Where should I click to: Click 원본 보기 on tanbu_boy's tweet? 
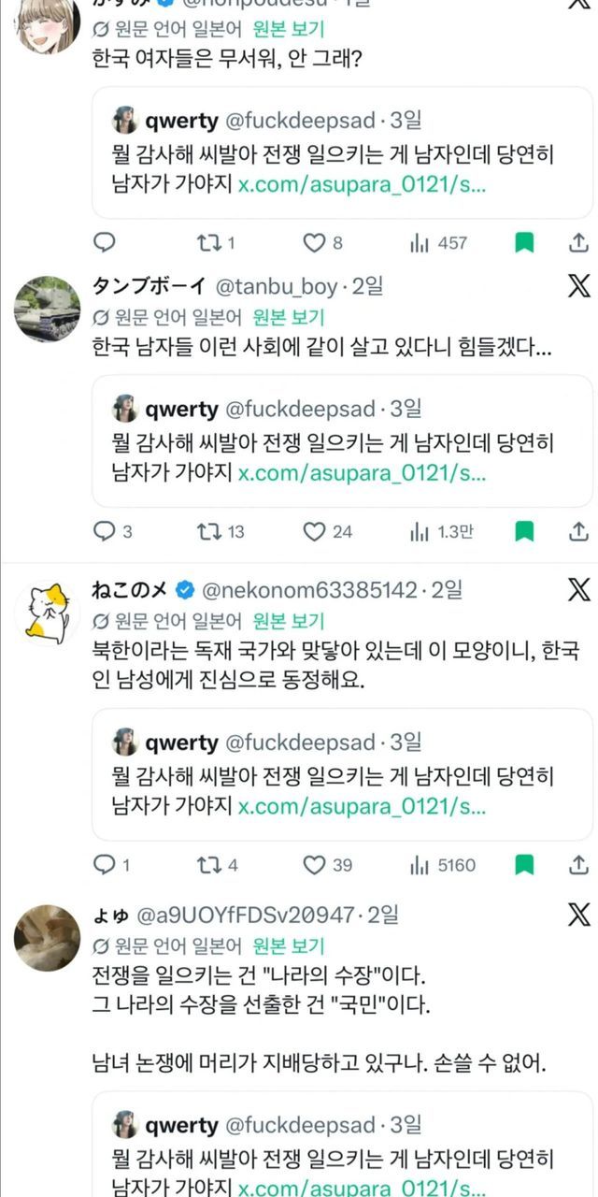click(x=289, y=317)
